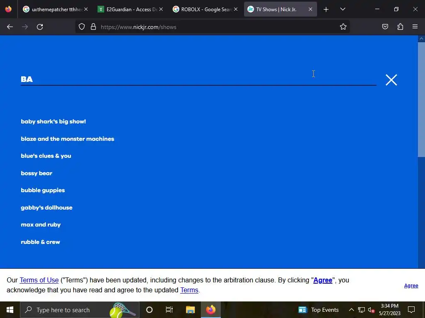Open the Extensions puzzle icon
The height and width of the screenshot is (318, 425).
(400, 26)
